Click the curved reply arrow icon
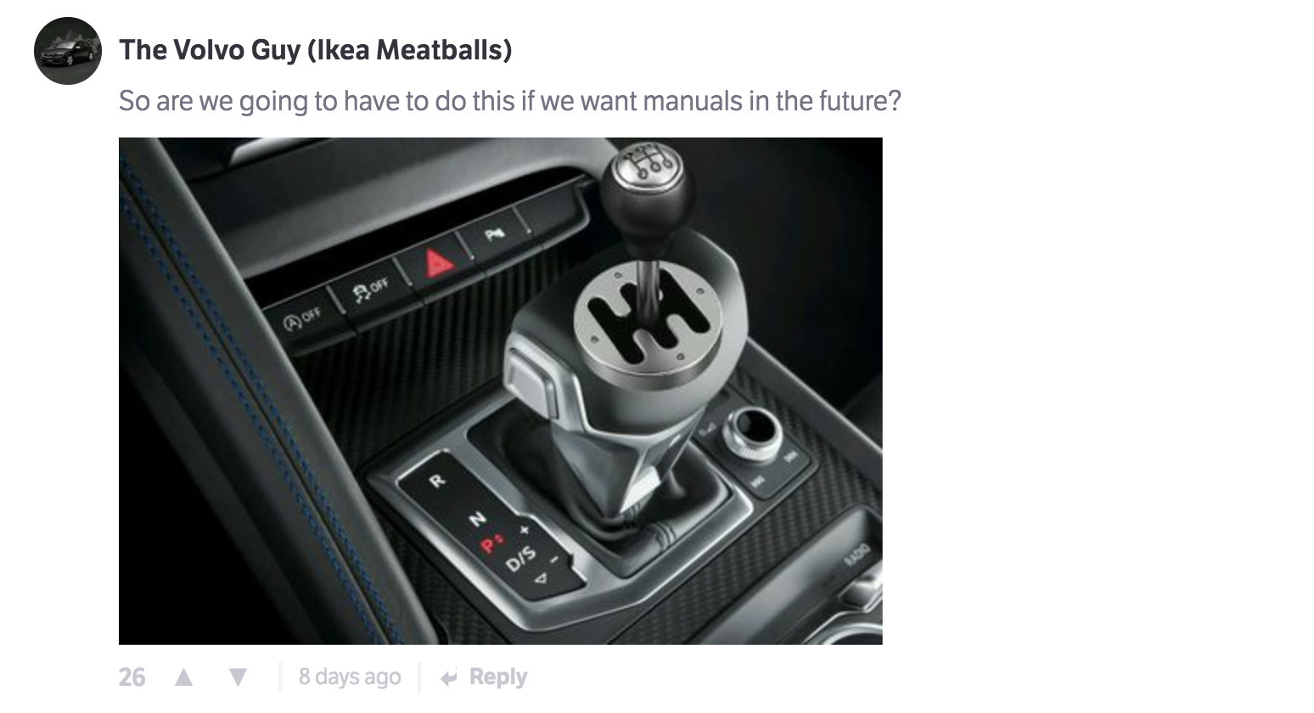 click(450, 678)
